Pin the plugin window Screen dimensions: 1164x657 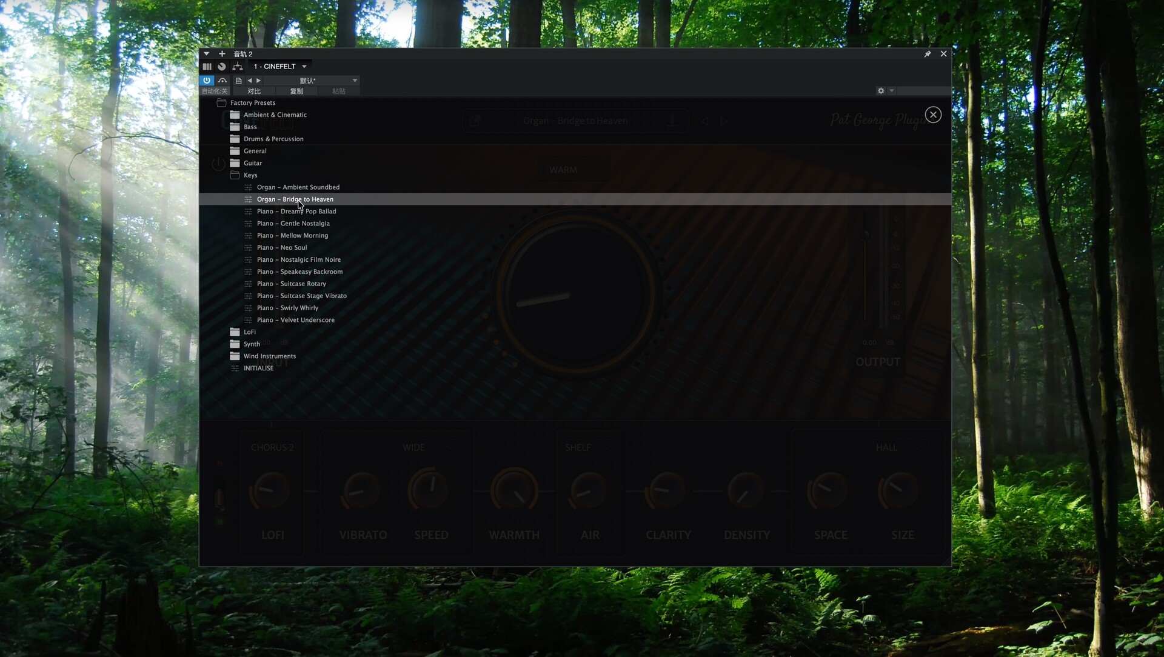927,54
